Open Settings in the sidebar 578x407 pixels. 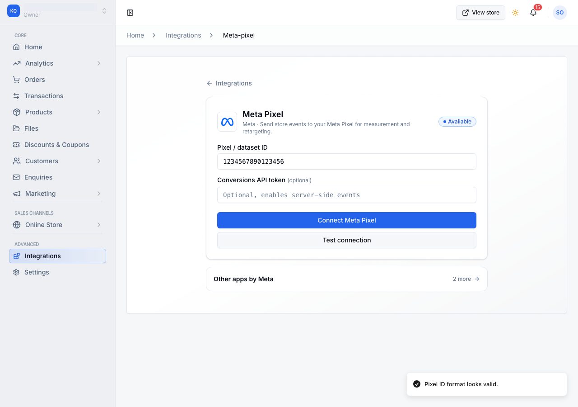(x=57, y=272)
